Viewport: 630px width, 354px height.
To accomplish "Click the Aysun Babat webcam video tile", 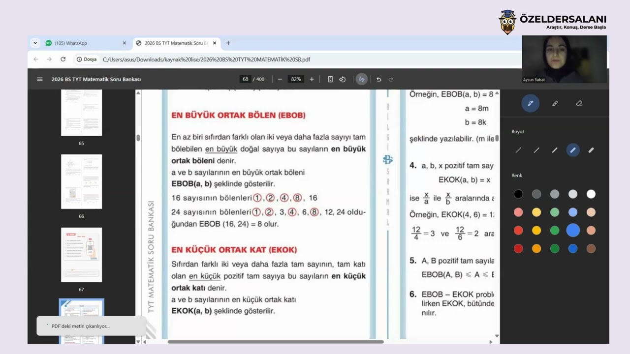I will 565,59.
